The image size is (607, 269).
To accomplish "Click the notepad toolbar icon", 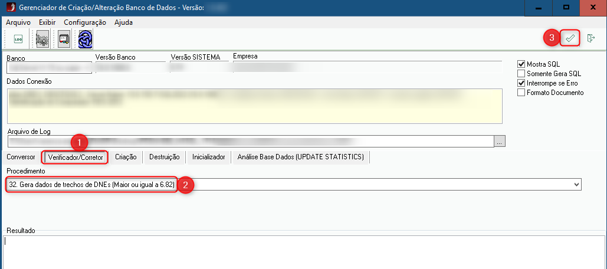I will (64, 40).
